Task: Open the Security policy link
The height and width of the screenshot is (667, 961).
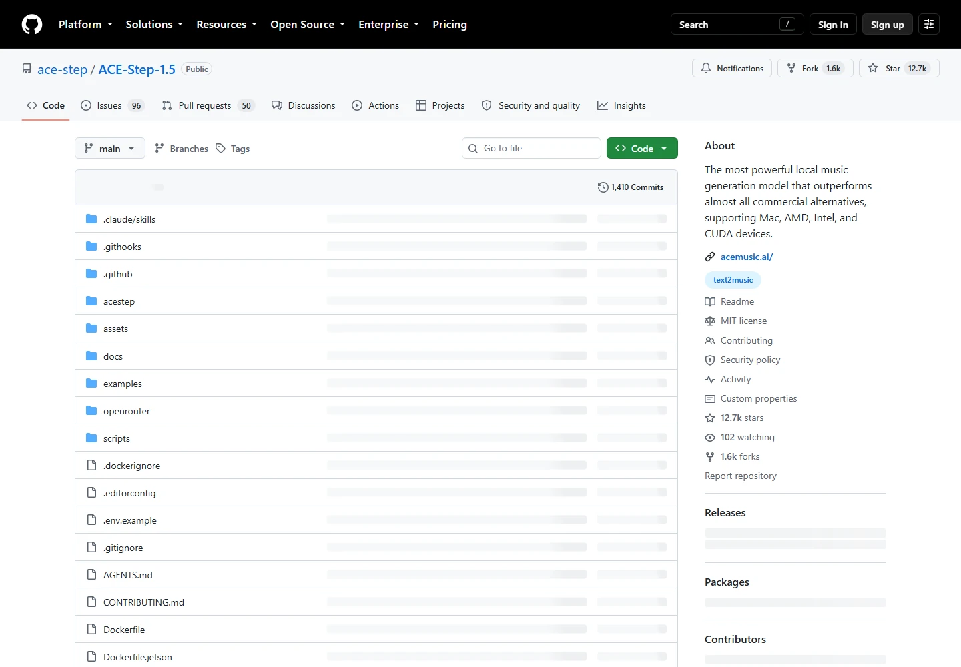Action: [743, 360]
